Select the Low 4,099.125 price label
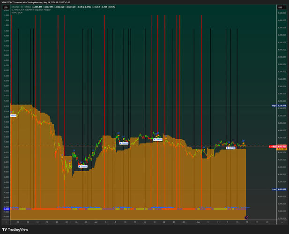This screenshot has width=289, height=234. [x=279, y=189]
